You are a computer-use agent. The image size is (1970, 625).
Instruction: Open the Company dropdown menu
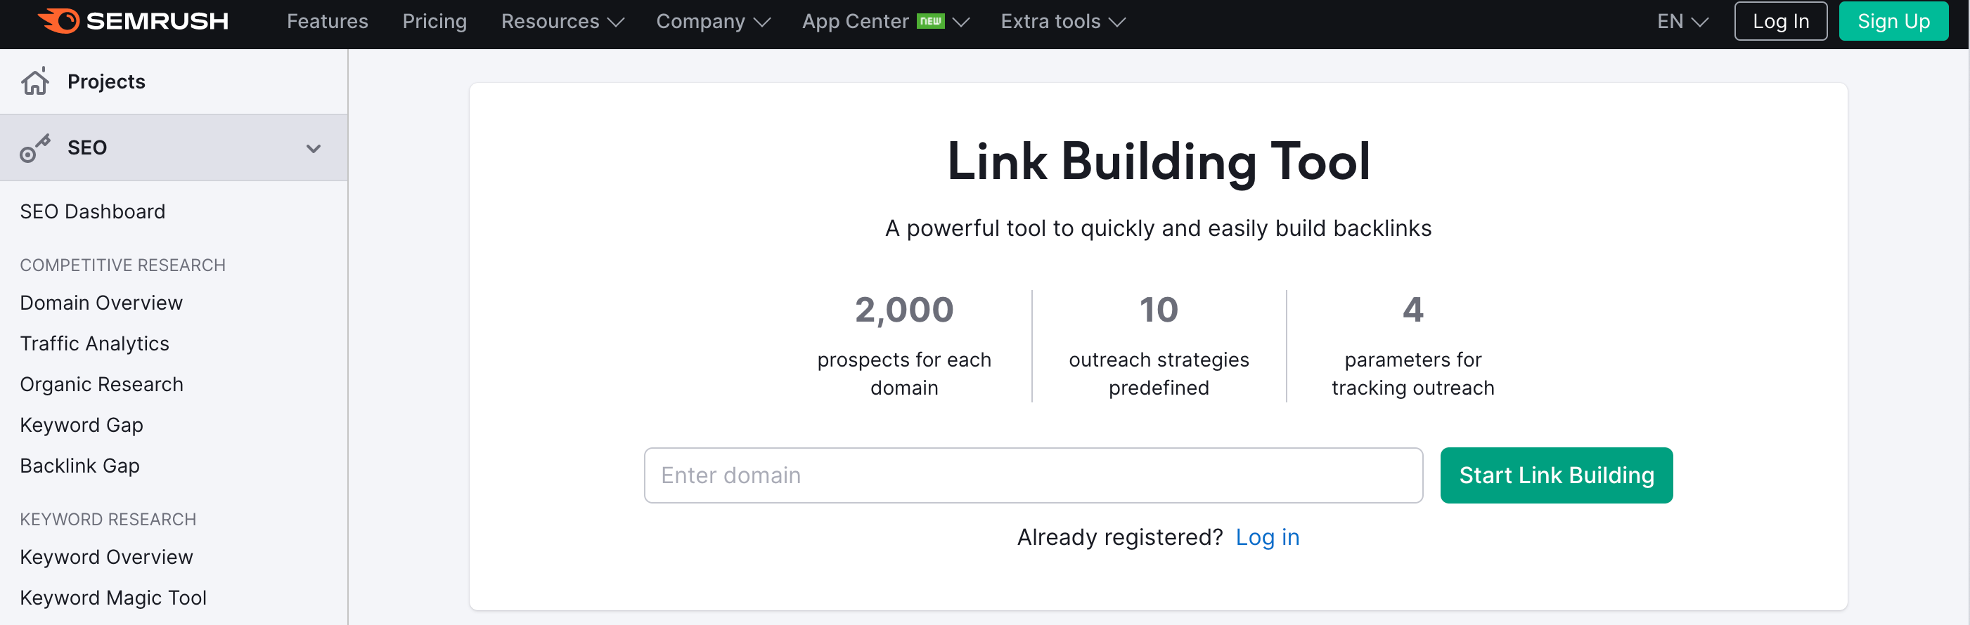[x=713, y=21]
